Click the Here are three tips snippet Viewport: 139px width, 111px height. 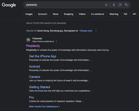tap(61, 91)
